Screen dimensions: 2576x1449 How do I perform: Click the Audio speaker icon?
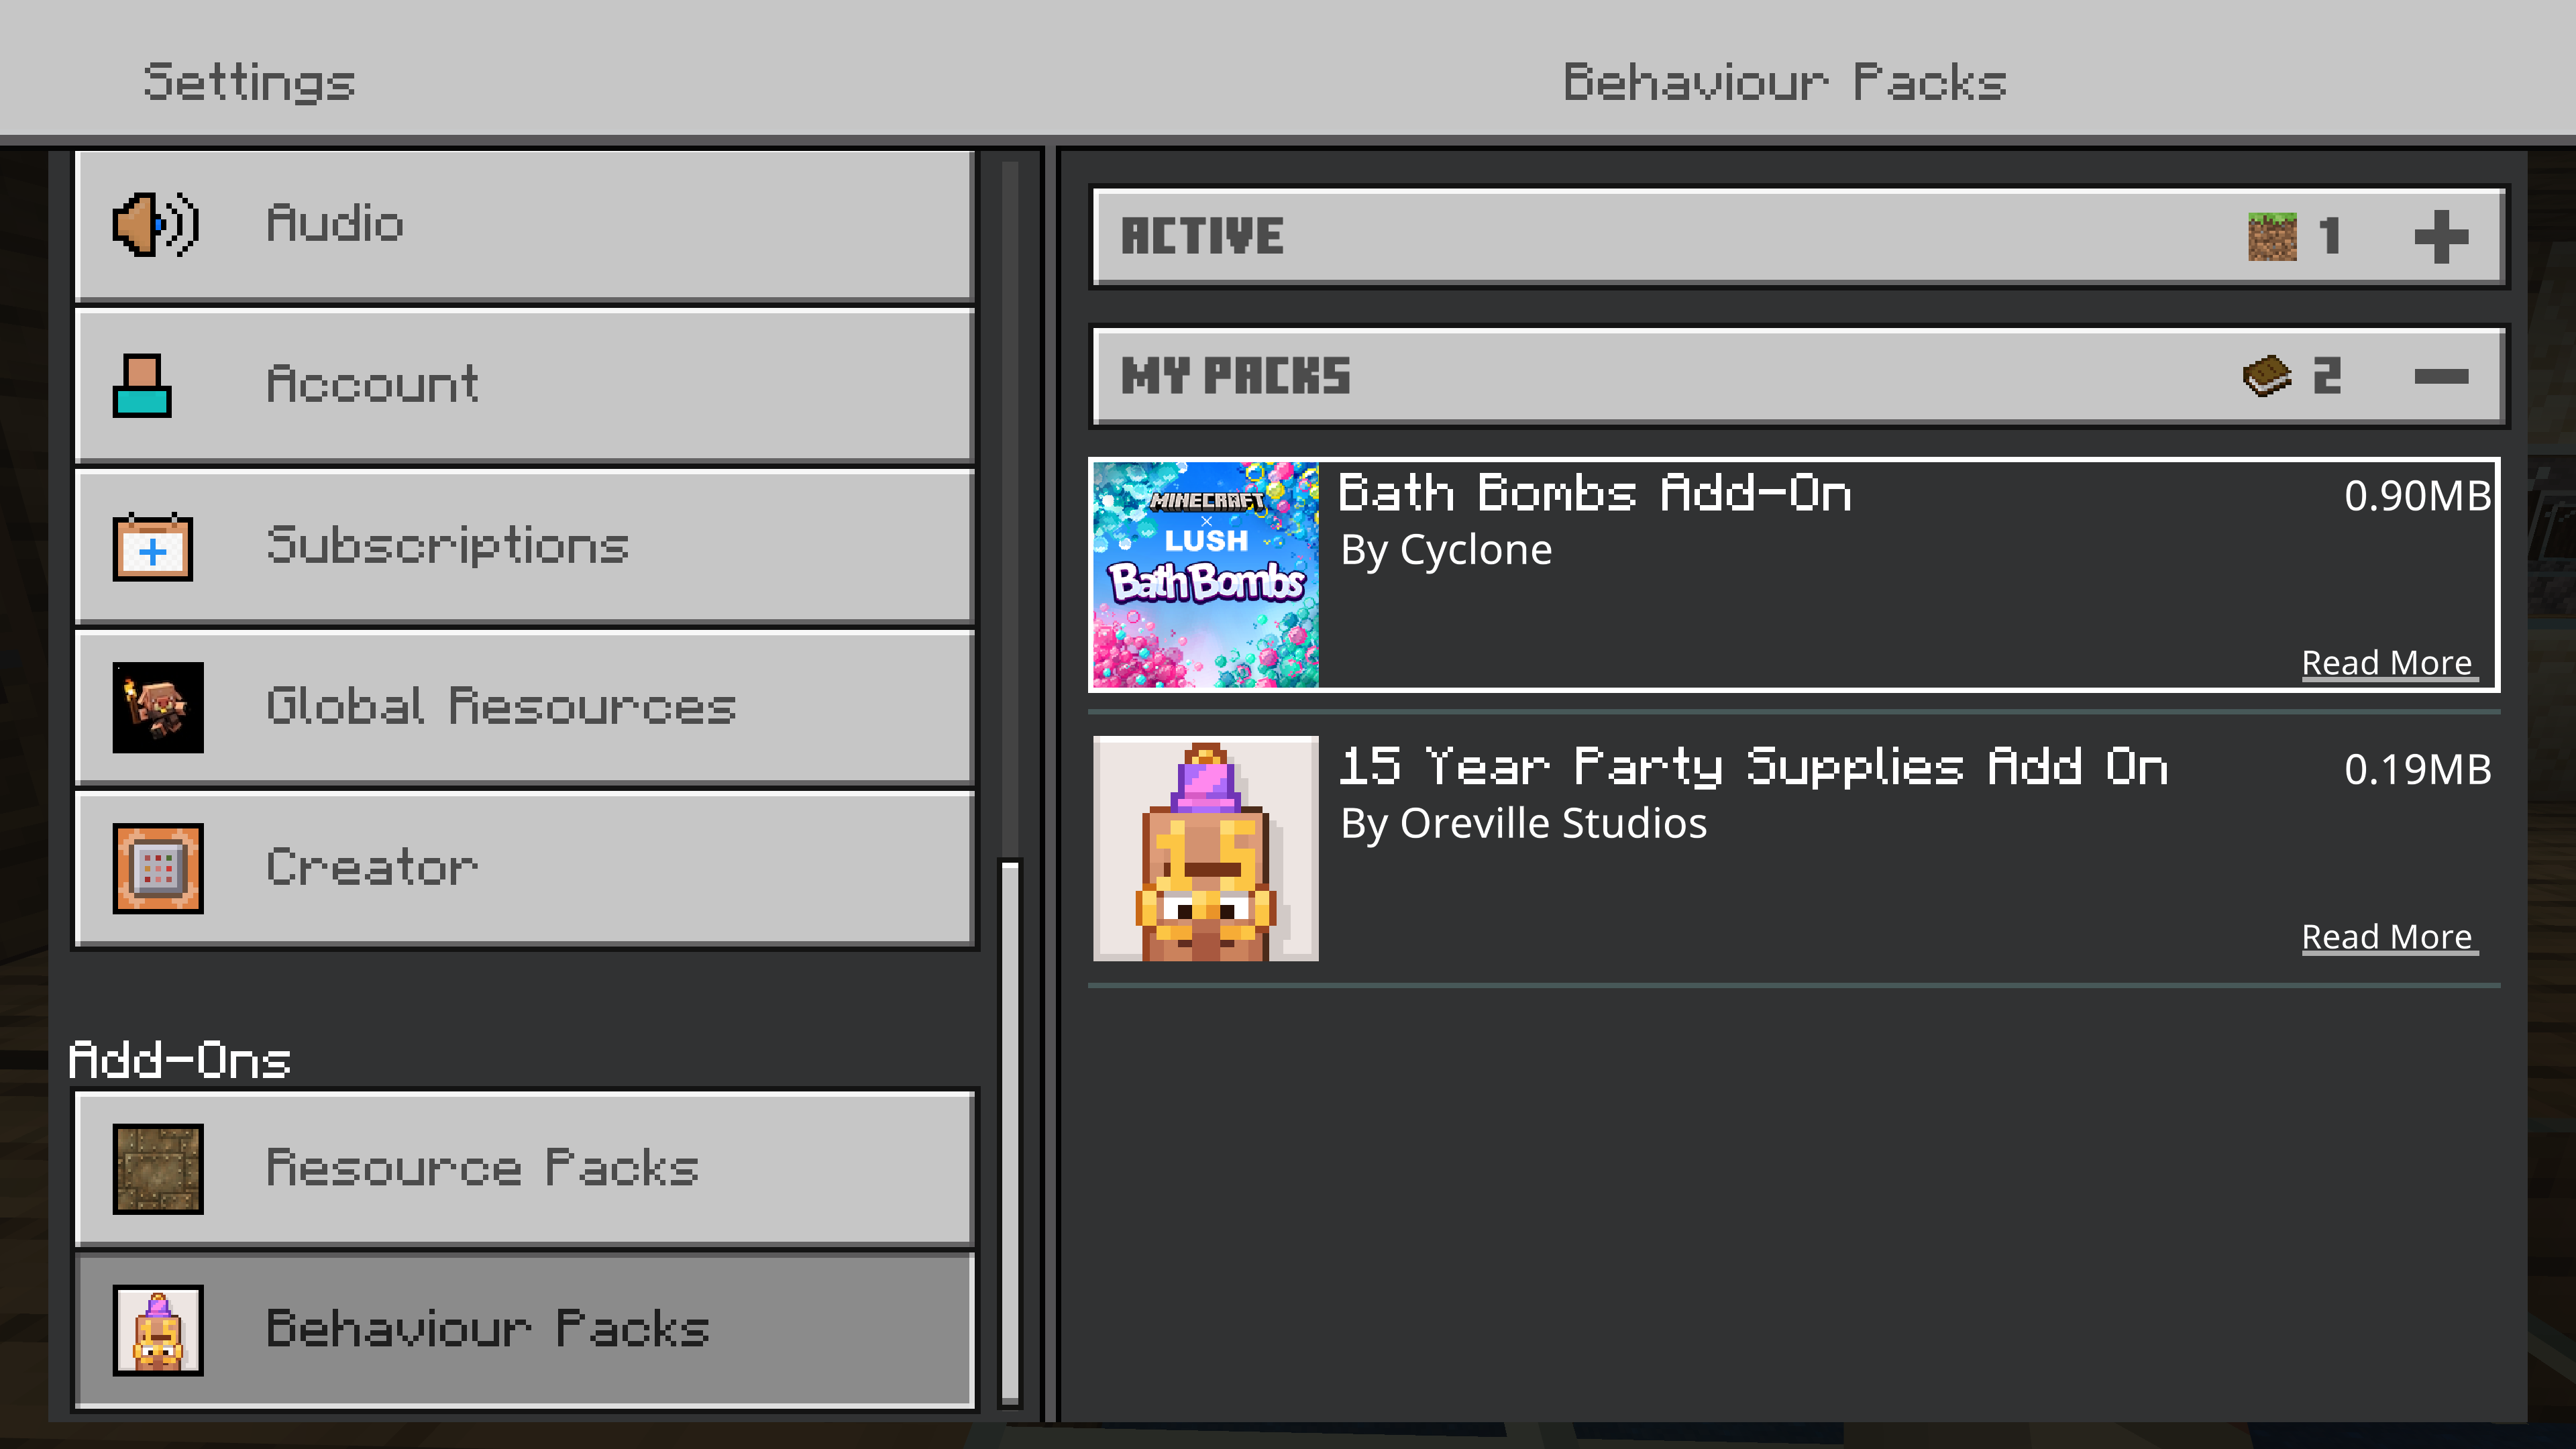(156, 224)
